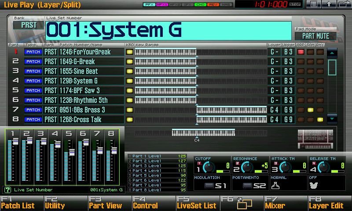Click PATCH type for part 3
Viewport: 352px width, 211px height.
tap(33, 71)
